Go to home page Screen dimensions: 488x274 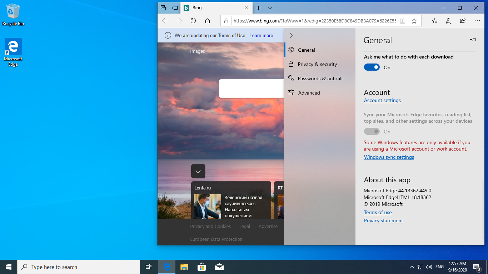[x=208, y=21]
